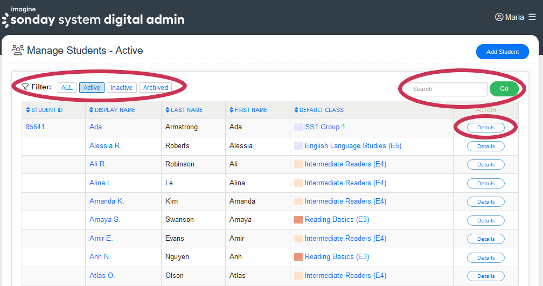Select the ALL filter option
The image size is (543, 286).
[x=67, y=88]
